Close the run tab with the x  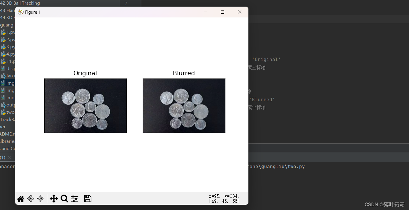coord(9,157)
